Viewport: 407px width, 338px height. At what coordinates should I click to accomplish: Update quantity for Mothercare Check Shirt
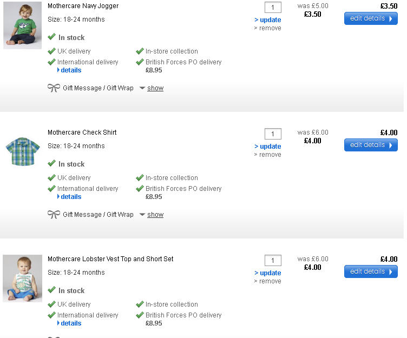click(x=268, y=147)
